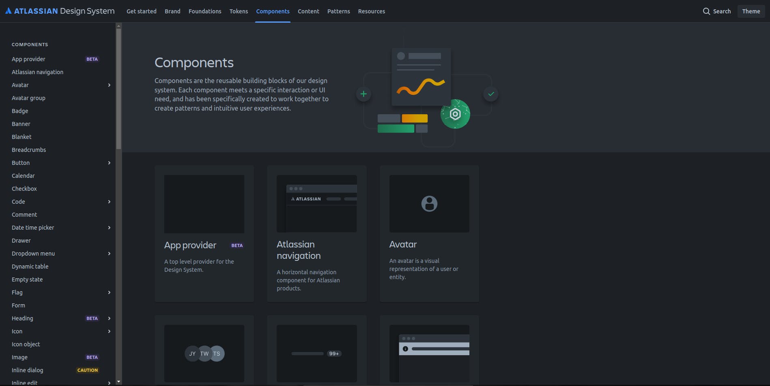Expand the Inline edit section

tap(109, 383)
